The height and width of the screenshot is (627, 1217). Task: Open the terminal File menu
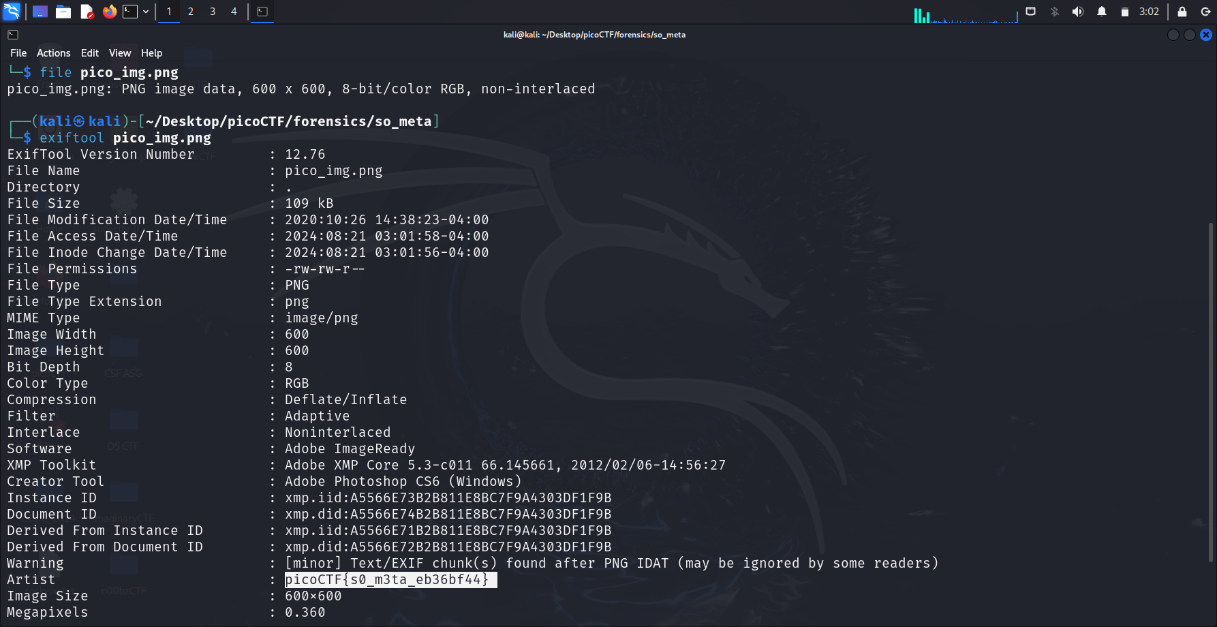click(x=18, y=53)
